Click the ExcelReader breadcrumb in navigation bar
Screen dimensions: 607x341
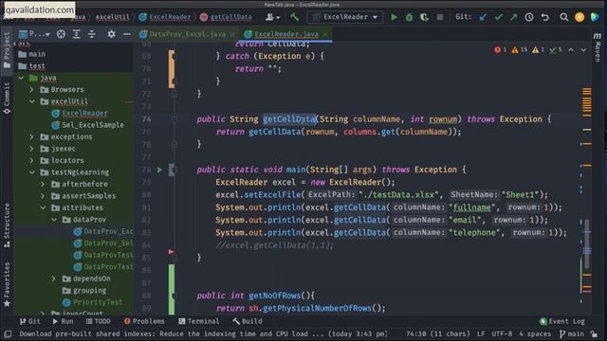165,17
